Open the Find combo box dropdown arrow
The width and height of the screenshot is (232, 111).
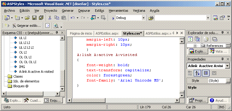click(x=208, y=18)
